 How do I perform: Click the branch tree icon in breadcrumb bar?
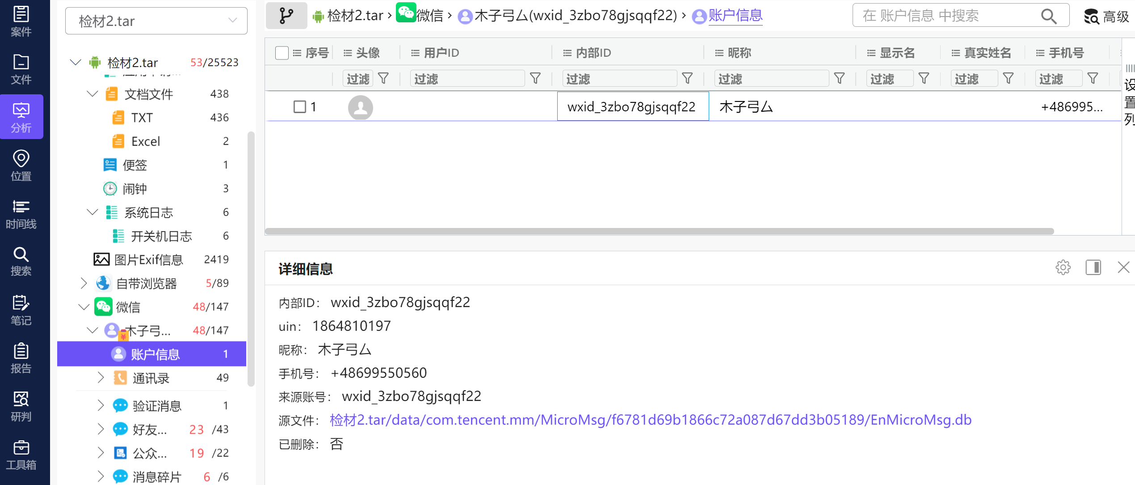[x=286, y=16]
